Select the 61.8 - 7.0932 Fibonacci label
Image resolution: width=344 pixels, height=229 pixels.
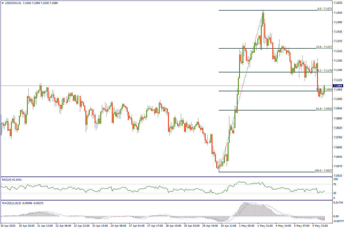[324, 108]
